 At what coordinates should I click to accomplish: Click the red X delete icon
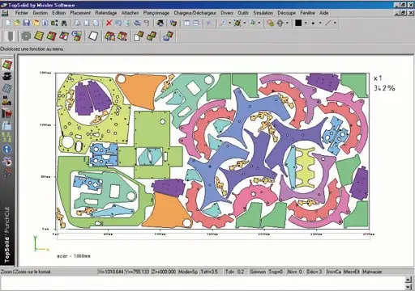click(x=109, y=23)
